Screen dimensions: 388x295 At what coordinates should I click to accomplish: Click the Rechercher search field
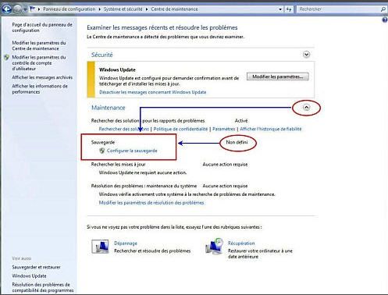coord(338,9)
